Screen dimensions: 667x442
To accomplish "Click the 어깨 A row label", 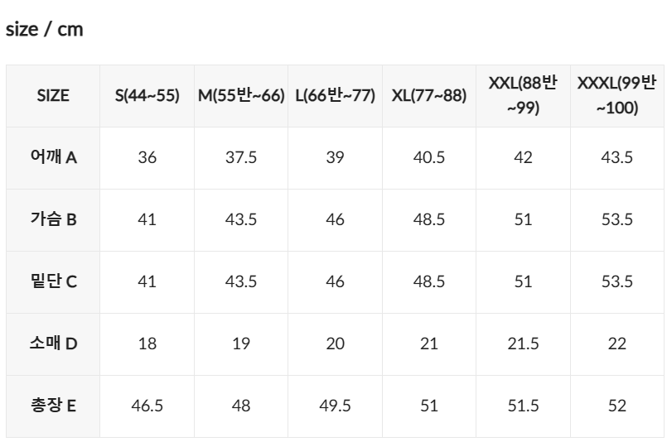I will [x=53, y=157].
